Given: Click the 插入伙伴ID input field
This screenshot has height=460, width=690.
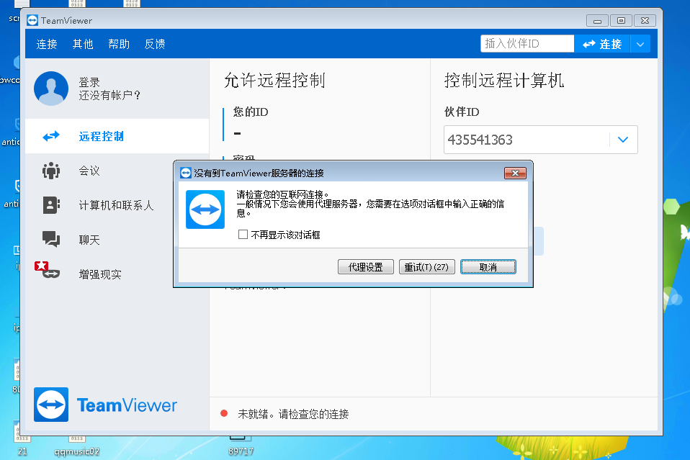Looking at the screenshot, I should [x=527, y=44].
